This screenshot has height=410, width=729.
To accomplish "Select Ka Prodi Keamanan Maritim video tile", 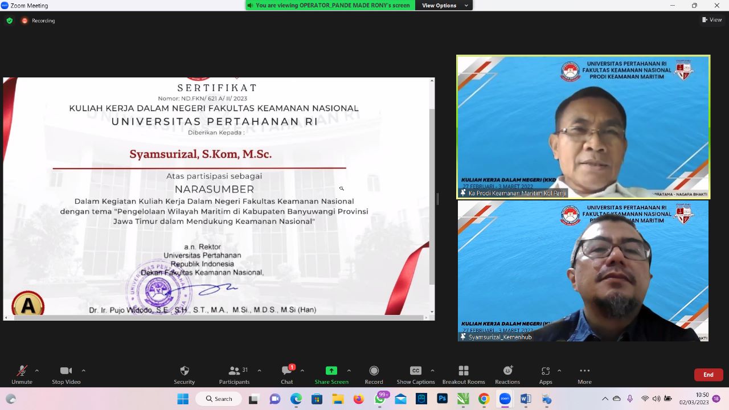I will pyautogui.click(x=583, y=127).
